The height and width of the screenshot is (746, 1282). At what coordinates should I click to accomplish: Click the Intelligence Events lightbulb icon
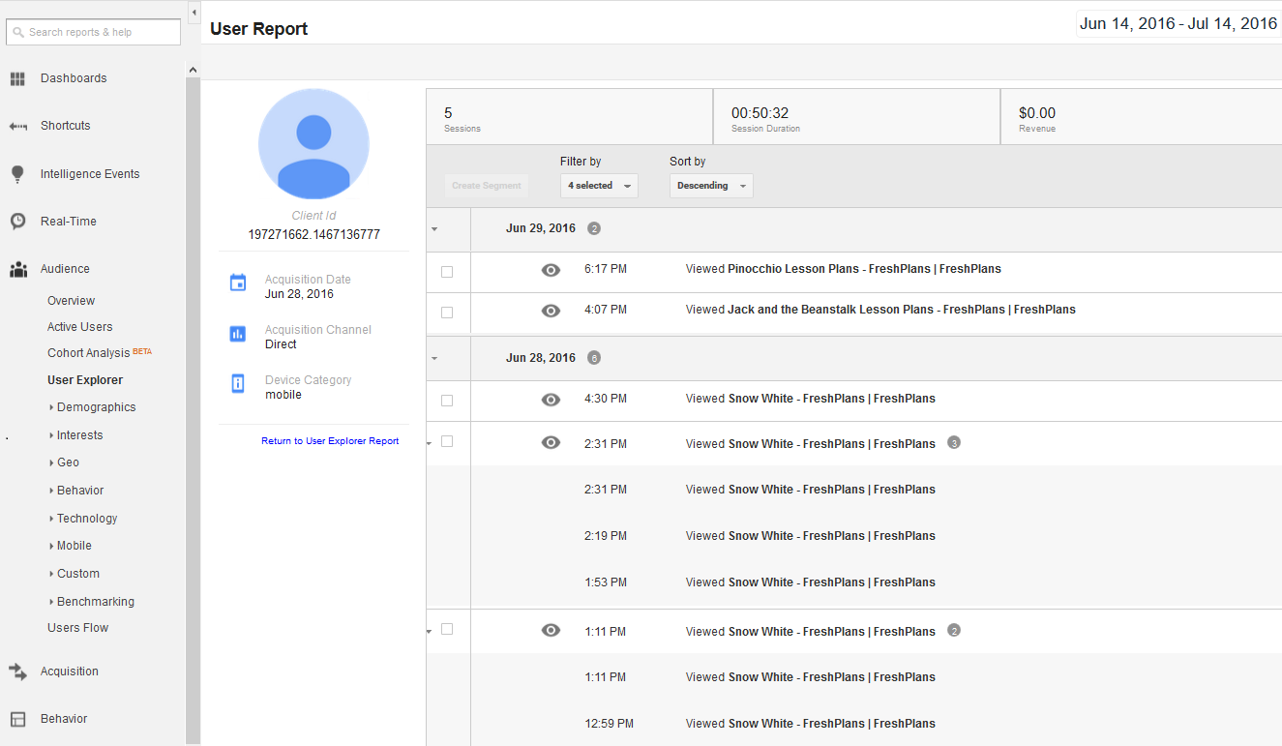pos(17,174)
